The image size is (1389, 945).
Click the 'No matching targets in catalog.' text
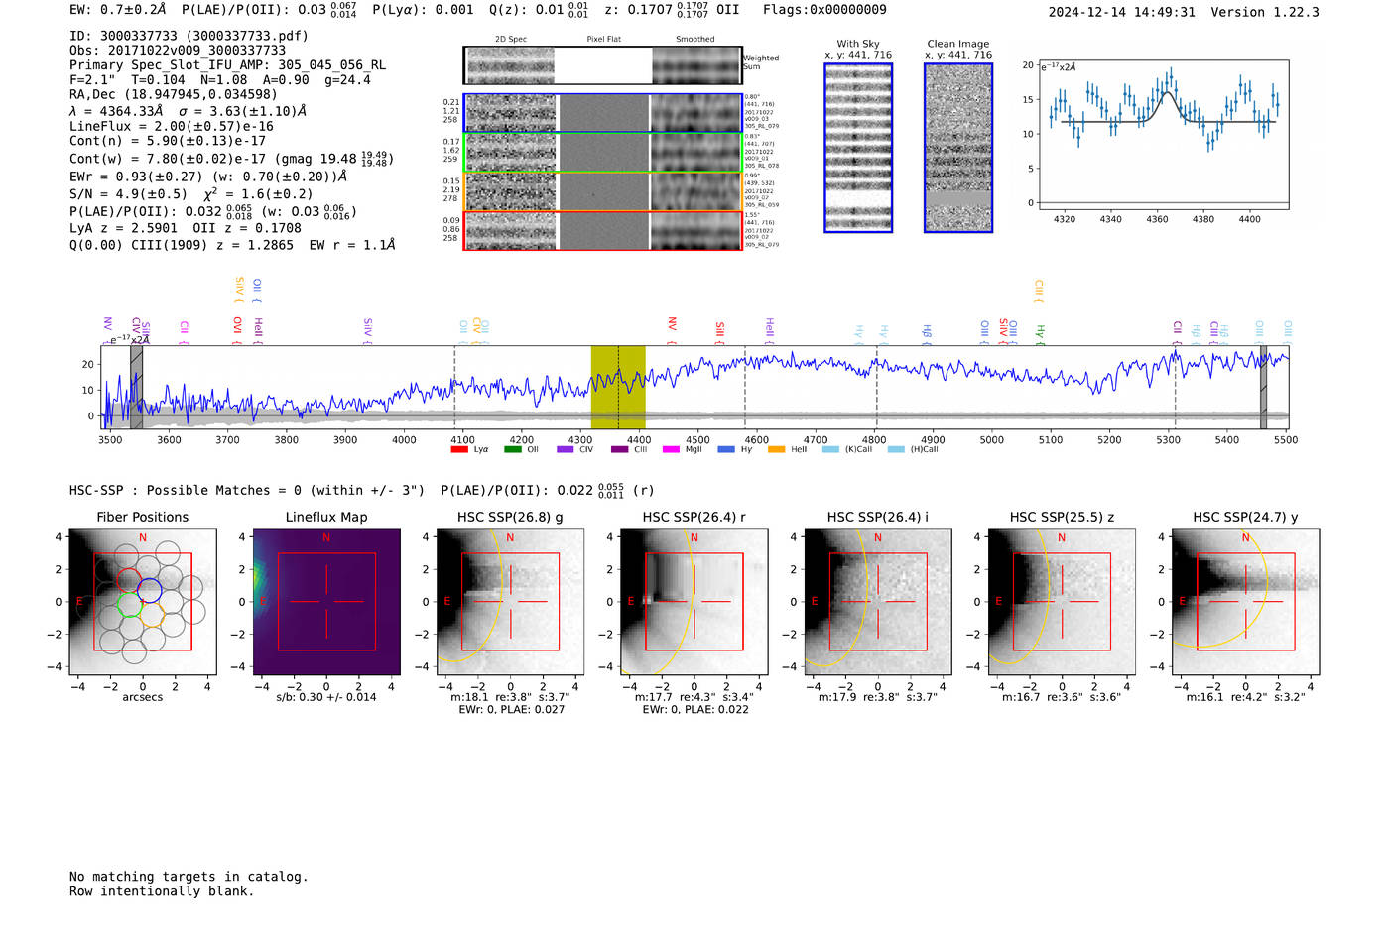pyautogui.click(x=189, y=877)
